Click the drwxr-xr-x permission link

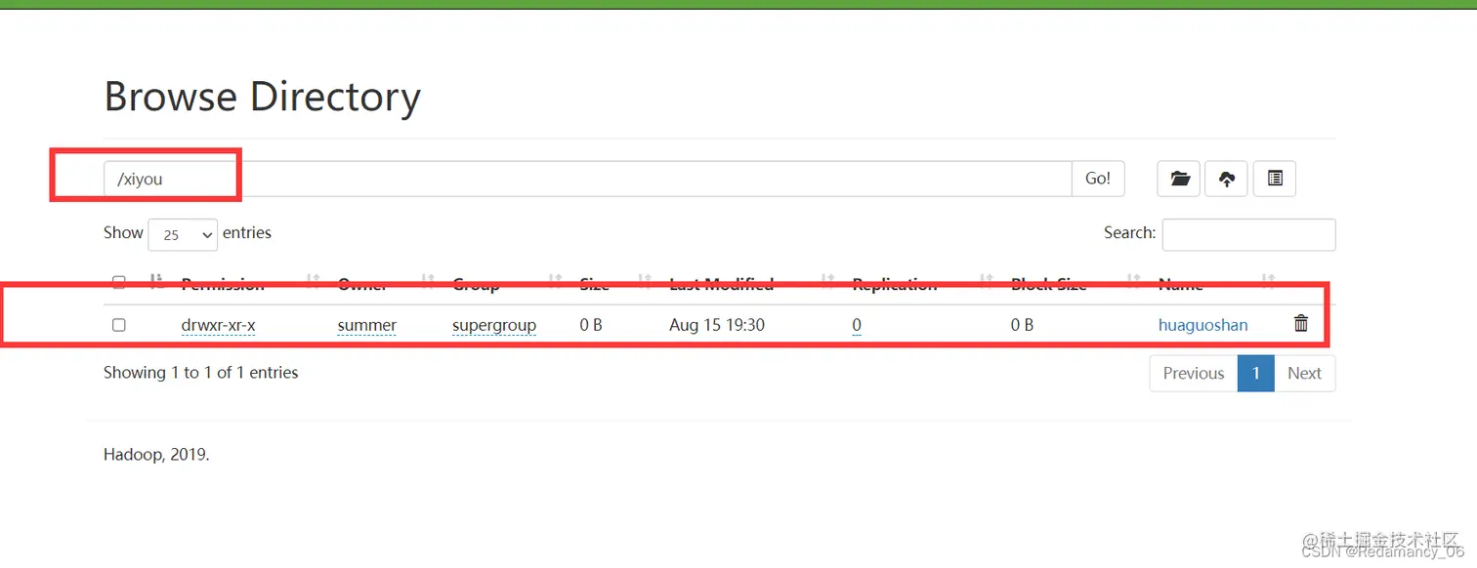[218, 325]
